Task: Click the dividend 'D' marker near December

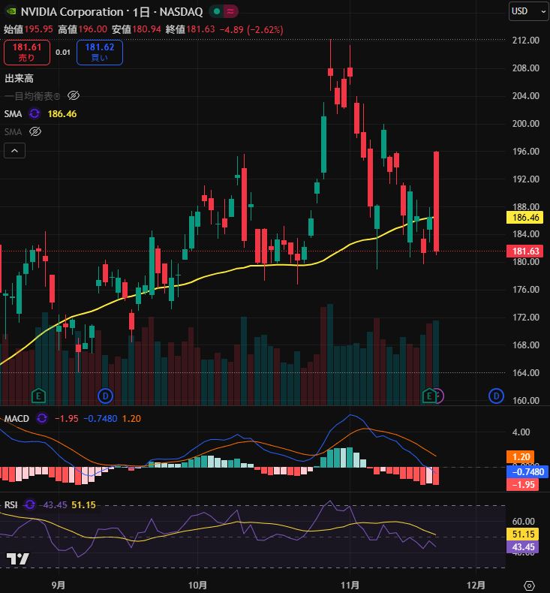Action: point(496,395)
